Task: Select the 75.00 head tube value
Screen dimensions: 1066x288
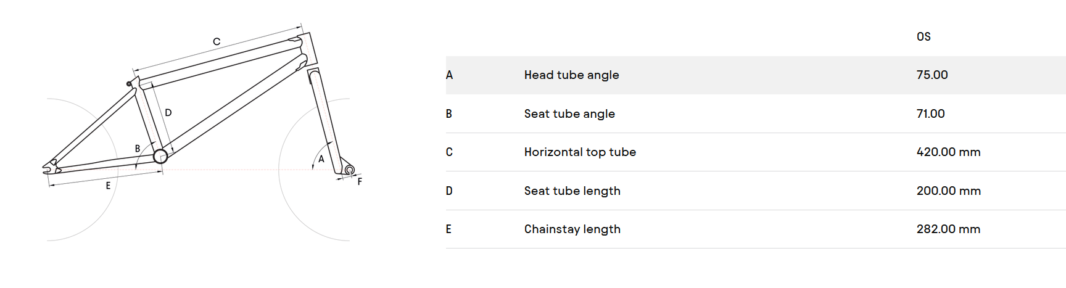Action: click(x=932, y=75)
